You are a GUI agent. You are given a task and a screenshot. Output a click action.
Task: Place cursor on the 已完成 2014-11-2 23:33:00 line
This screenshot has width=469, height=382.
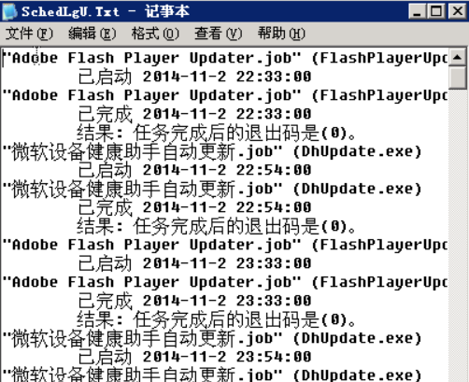[x=194, y=301]
